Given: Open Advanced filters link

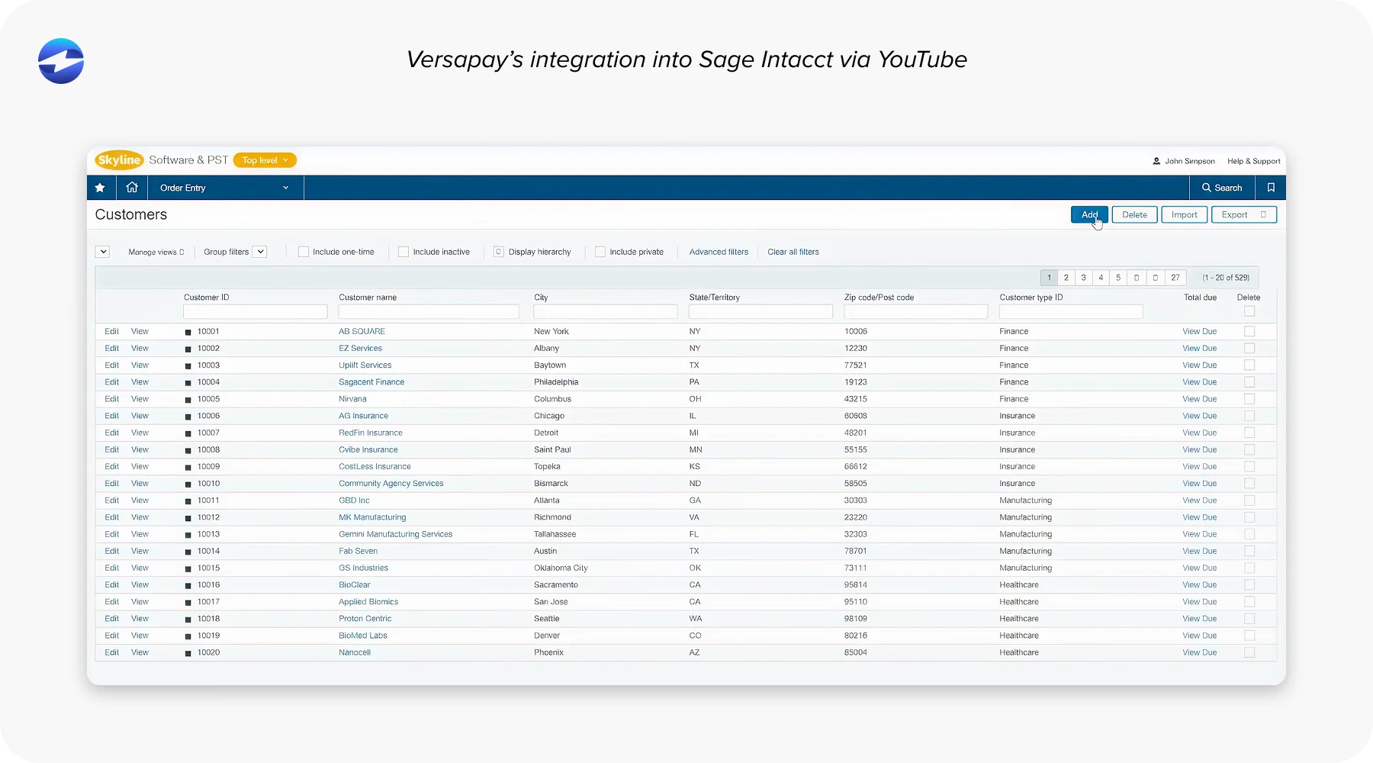Looking at the screenshot, I should [719, 252].
